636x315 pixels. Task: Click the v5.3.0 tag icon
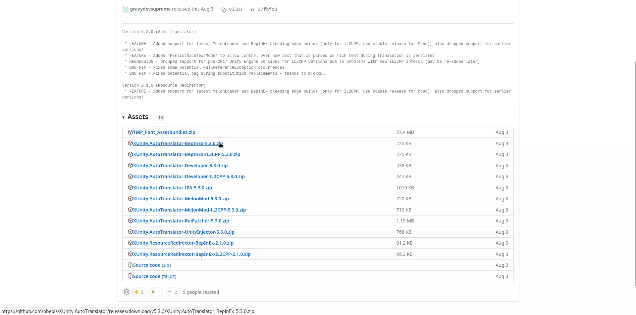click(224, 10)
